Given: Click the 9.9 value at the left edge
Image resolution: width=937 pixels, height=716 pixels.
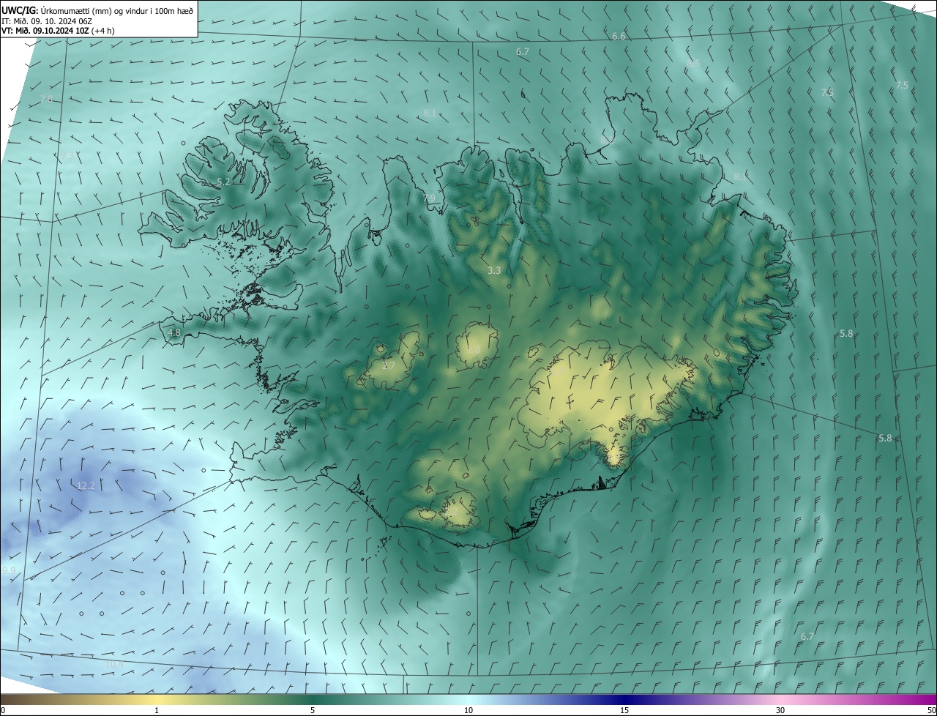Looking at the screenshot, I should (x=9, y=570).
